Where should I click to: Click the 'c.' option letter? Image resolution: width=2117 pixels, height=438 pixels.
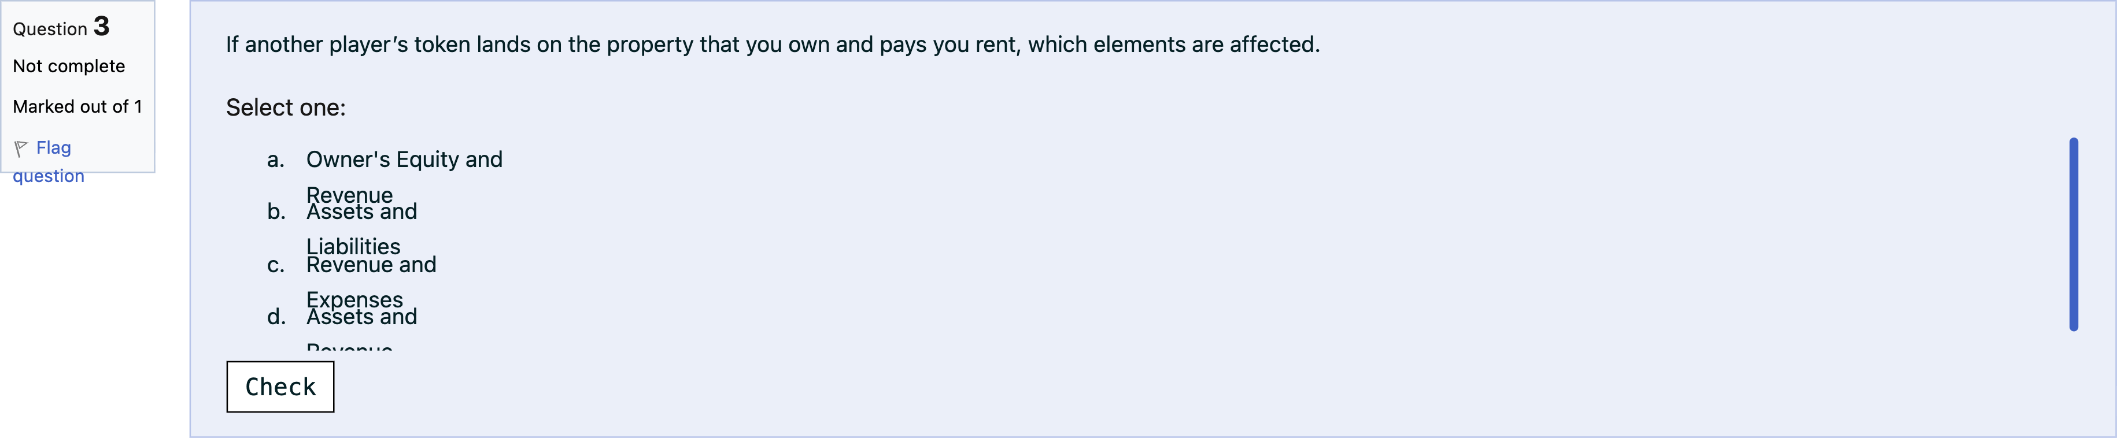coord(276,265)
